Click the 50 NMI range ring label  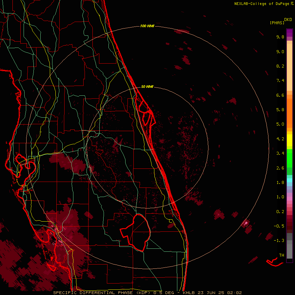(x=147, y=87)
